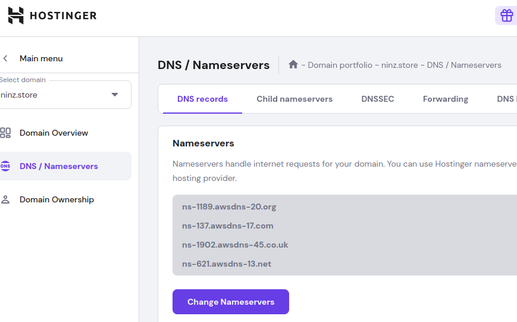Click the Nameservers section heading
The width and height of the screenshot is (517, 322).
coord(203,143)
